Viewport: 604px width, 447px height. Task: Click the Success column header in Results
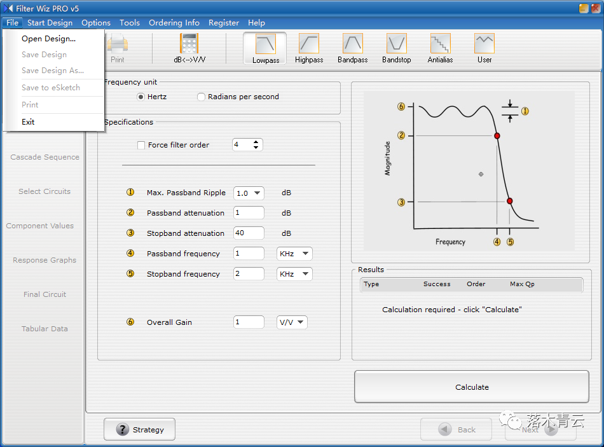[x=437, y=284]
